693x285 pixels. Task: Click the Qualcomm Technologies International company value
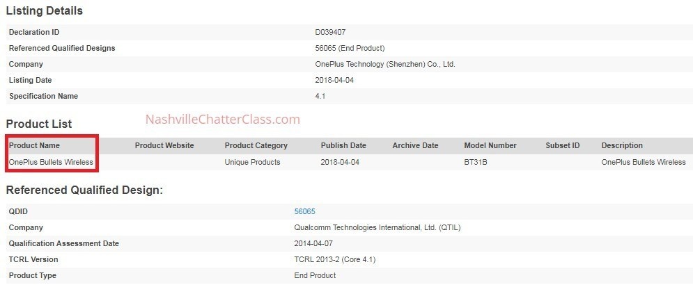point(377,227)
